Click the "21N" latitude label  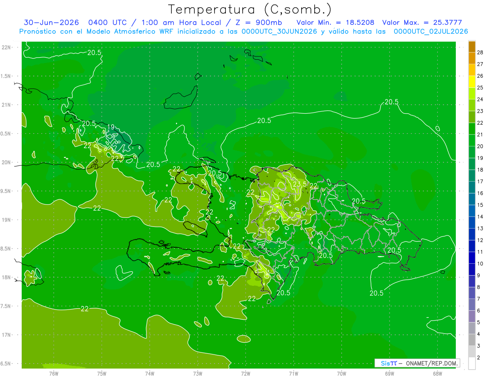7,105
